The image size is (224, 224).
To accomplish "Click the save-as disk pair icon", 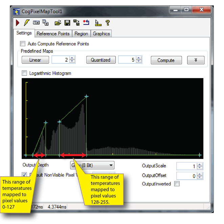I will 76,23.
